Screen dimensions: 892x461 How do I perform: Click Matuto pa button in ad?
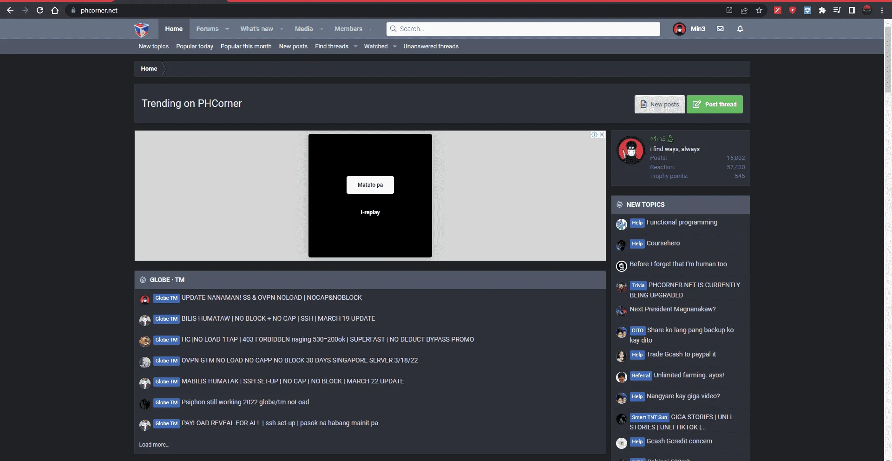click(370, 185)
